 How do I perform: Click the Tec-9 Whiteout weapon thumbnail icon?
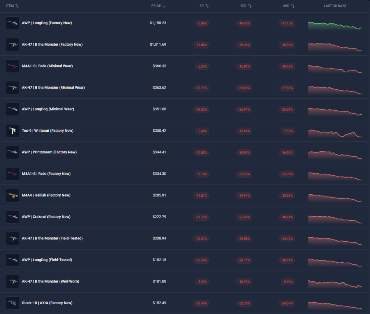click(x=12, y=131)
